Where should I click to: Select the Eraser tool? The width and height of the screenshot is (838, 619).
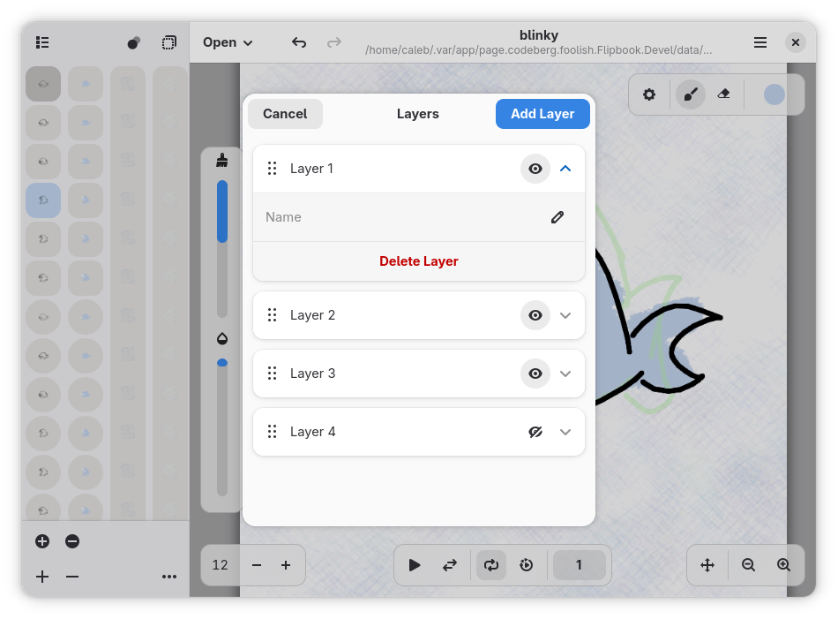point(723,94)
